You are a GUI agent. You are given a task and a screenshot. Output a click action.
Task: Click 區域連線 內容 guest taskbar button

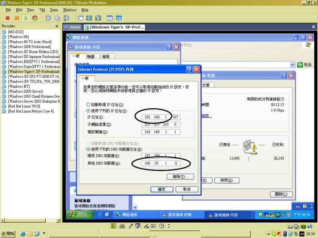click(x=227, y=215)
